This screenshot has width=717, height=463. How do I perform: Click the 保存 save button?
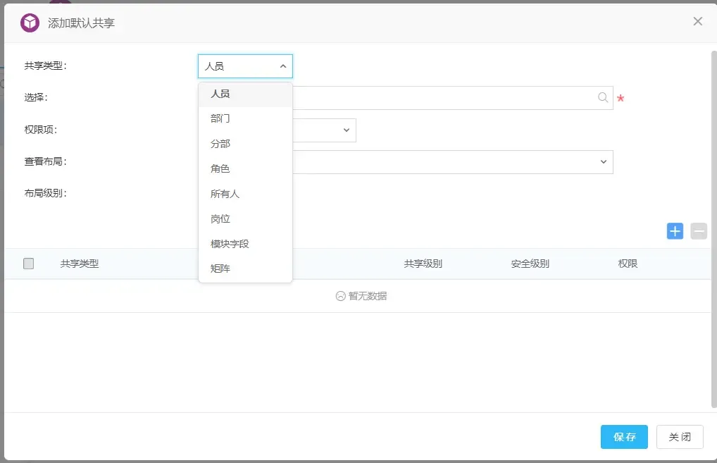(623, 437)
